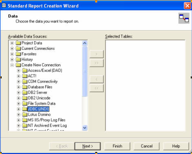Select the DB2 Unicode label
This screenshot has width=192, height=154.
point(39,98)
